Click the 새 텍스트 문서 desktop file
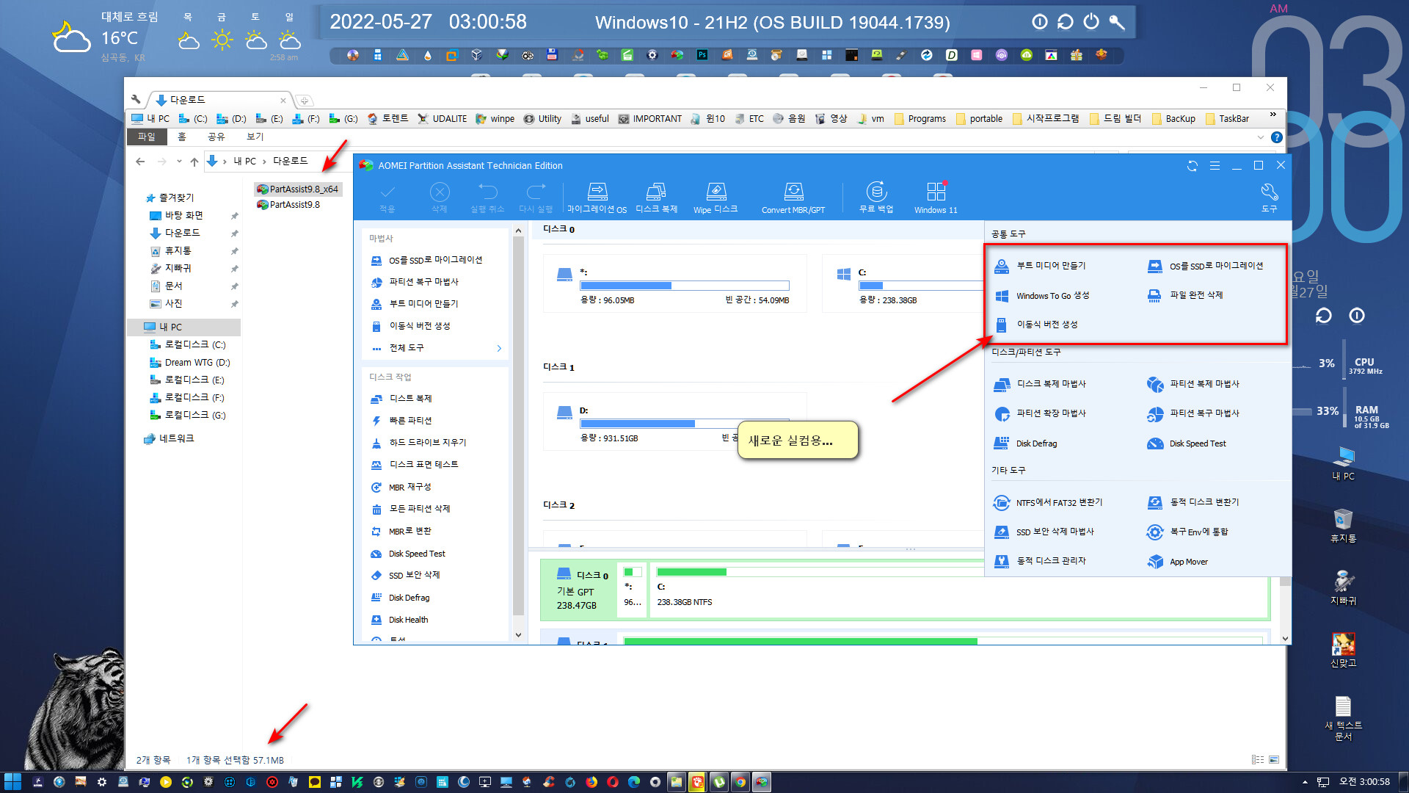This screenshot has height=793, width=1409. (x=1343, y=718)
